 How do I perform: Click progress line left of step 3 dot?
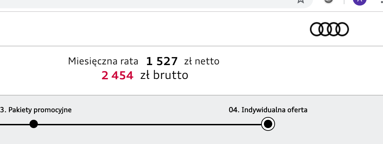point(14,124)
